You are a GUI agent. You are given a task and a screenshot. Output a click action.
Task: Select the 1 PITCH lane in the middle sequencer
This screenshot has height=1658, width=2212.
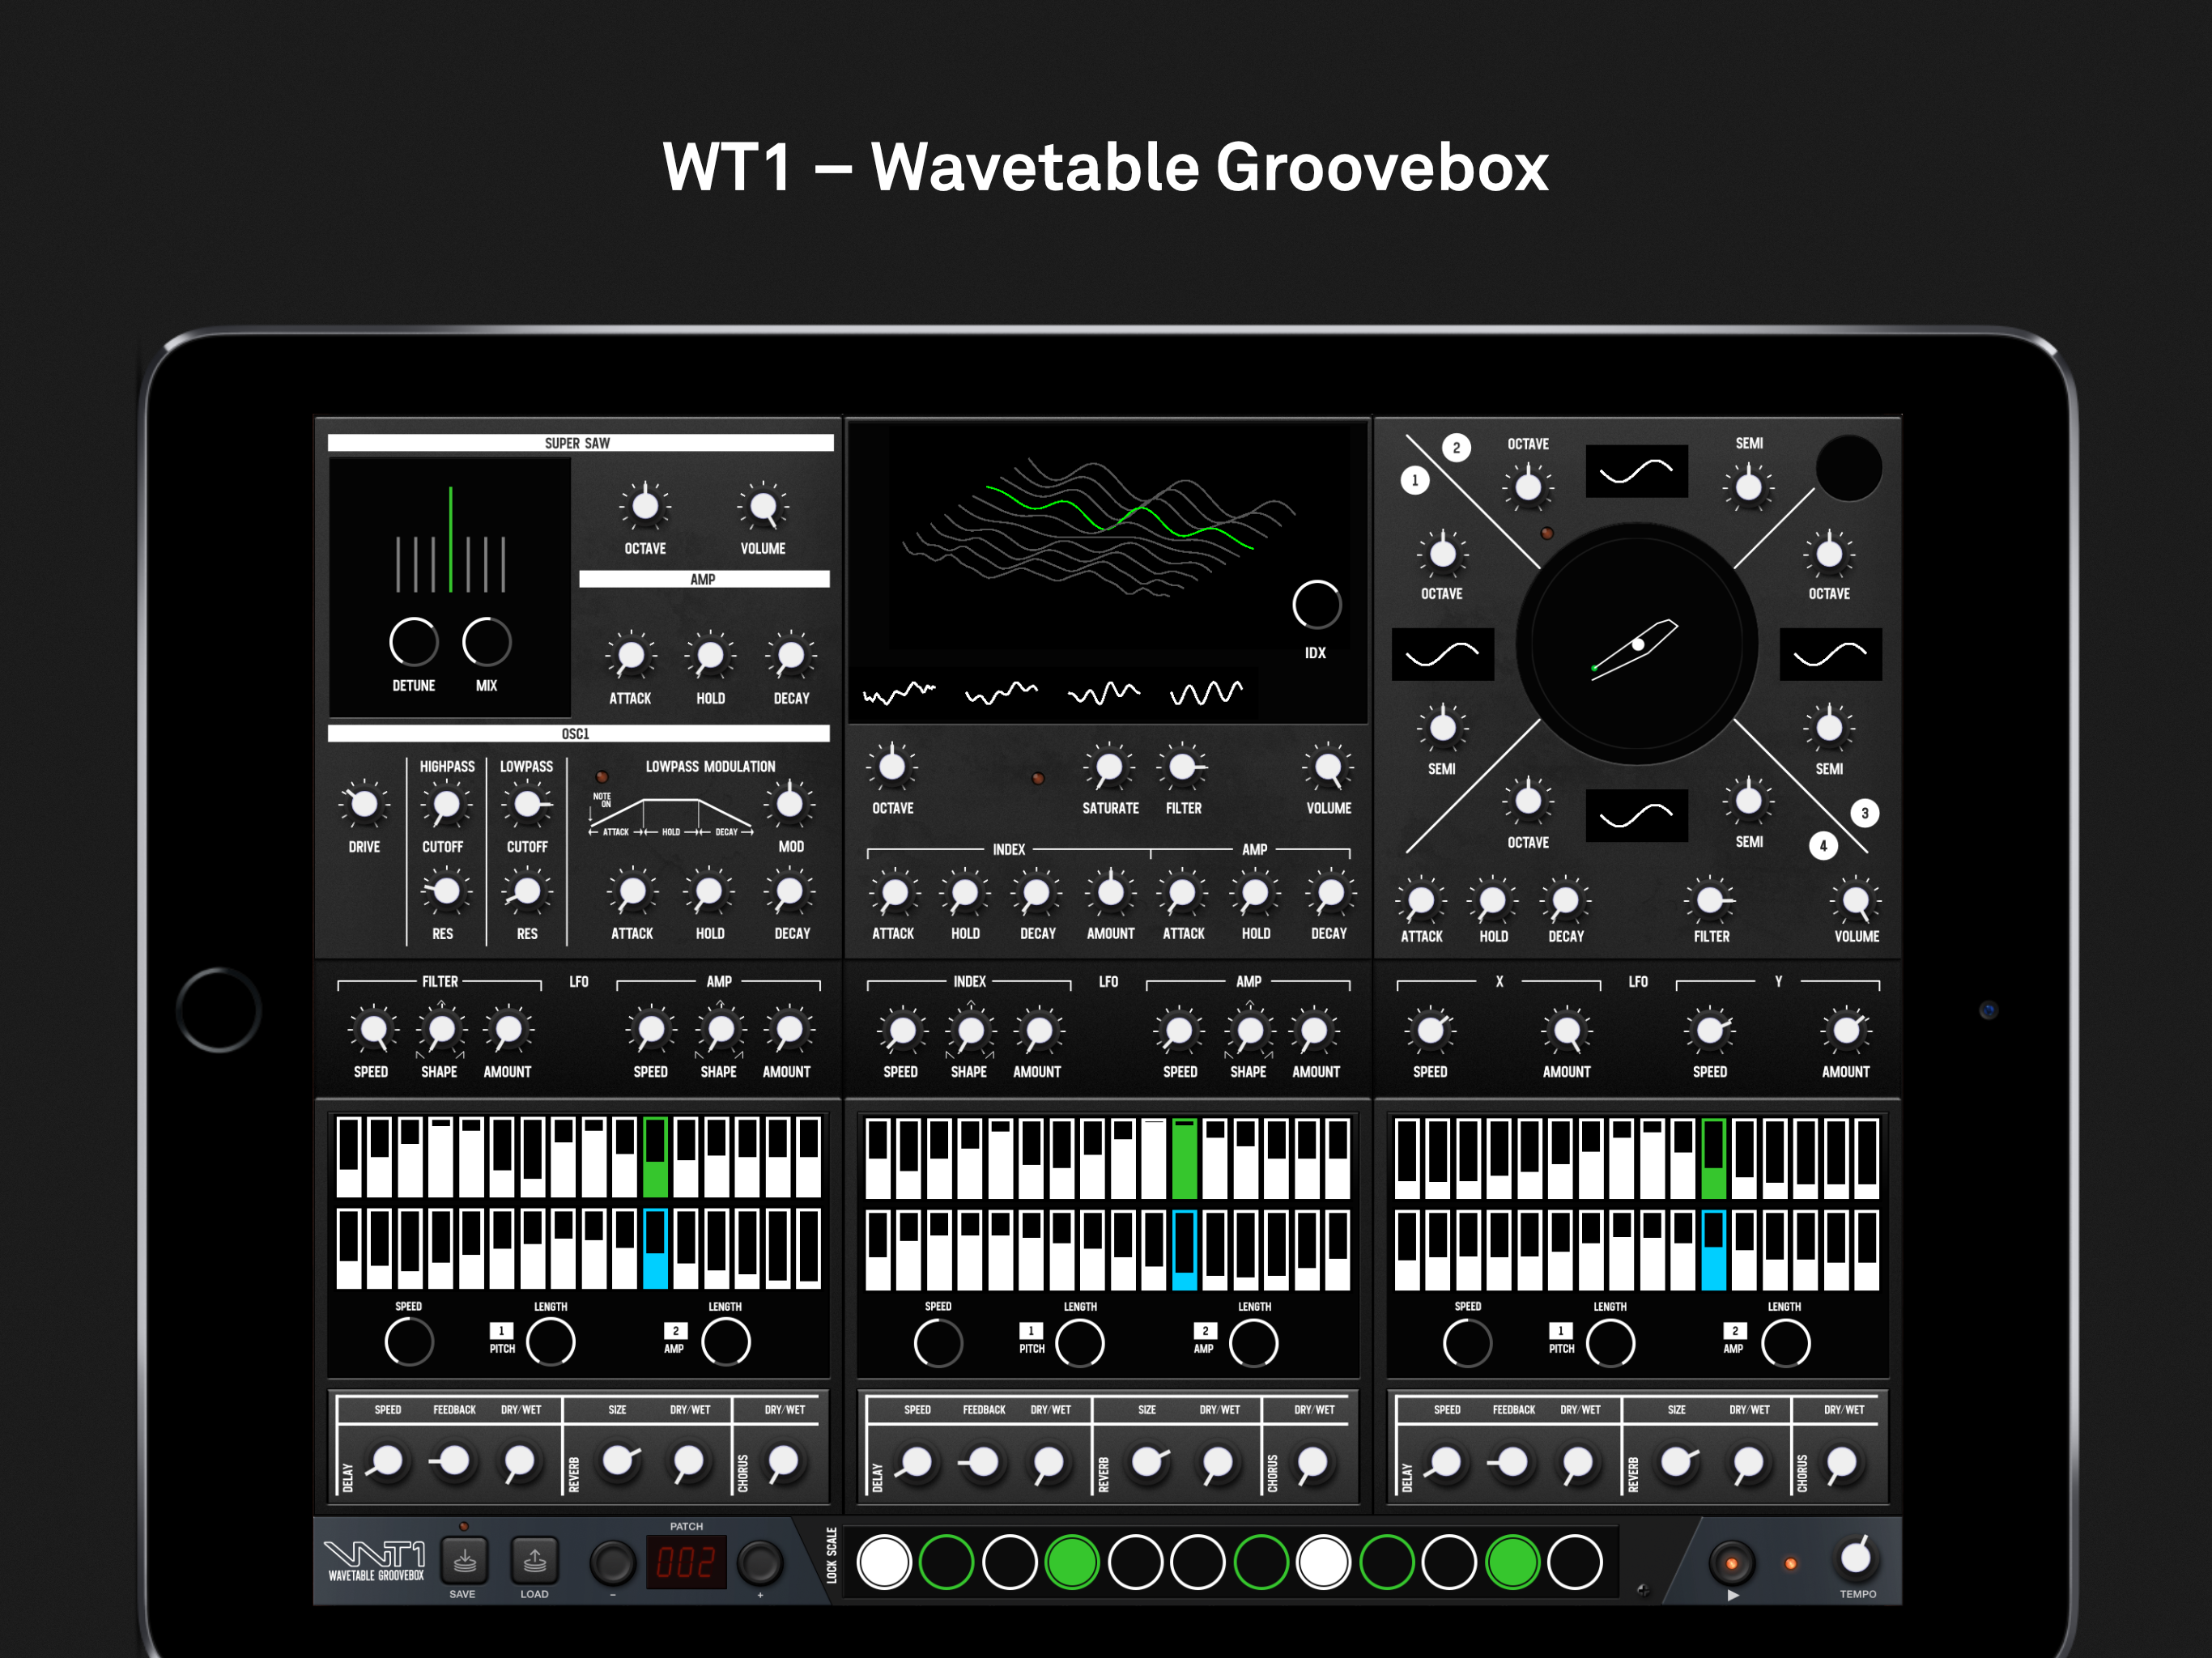[1031, 1338]
